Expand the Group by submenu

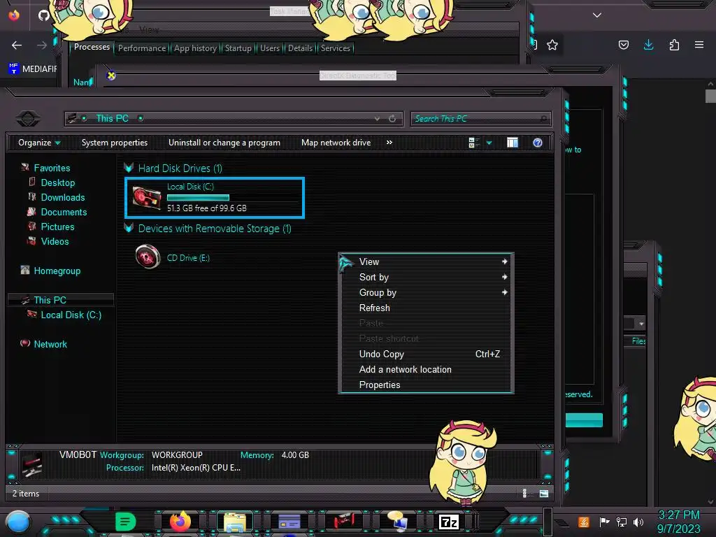click(x=426, y=293)
